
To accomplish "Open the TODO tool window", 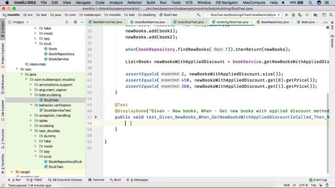I will point(34,180).
